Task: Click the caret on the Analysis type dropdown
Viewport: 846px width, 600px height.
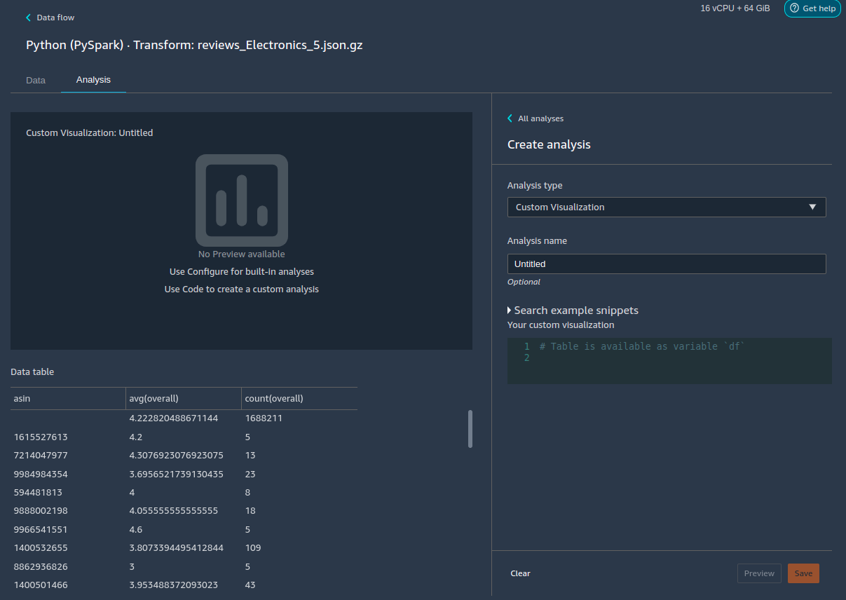Action: click(x=813, y=207)
